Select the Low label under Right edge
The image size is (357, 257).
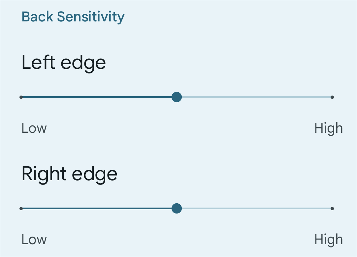[x=33, y=240]
